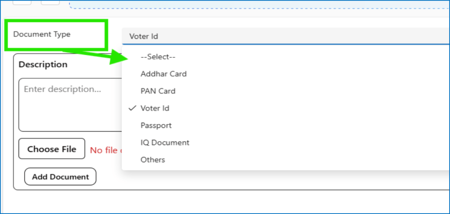
Task: Open the Document Type dropdown showing Voter Id
Action: point(286,36)
